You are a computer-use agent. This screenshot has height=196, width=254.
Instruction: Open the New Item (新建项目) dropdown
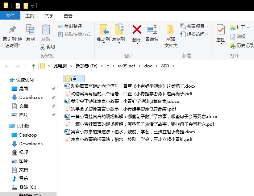(x=207, y=26)
